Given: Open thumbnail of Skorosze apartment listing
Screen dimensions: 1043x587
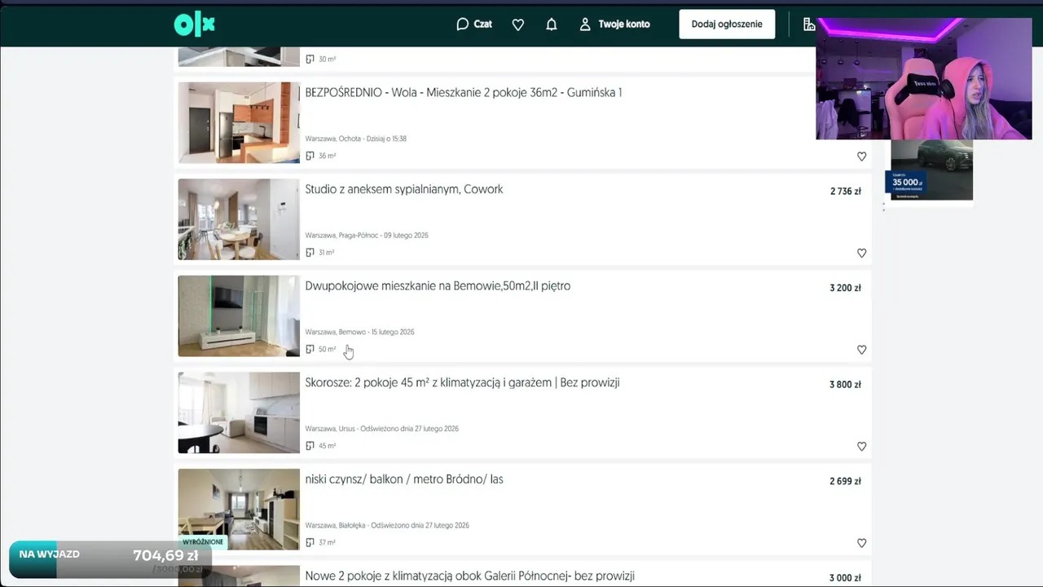Looking at the screenshot, I should tap(239, 413).
